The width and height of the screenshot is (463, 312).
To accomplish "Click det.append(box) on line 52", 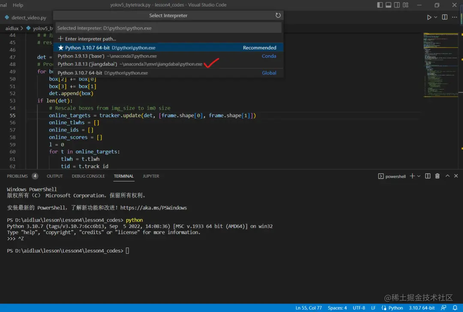I will pos(71,93).
